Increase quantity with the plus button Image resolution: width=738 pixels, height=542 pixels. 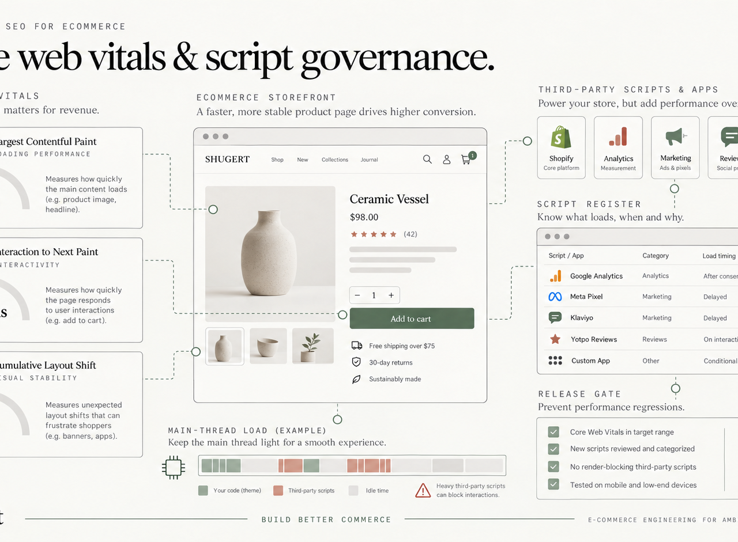pos(391,295)
